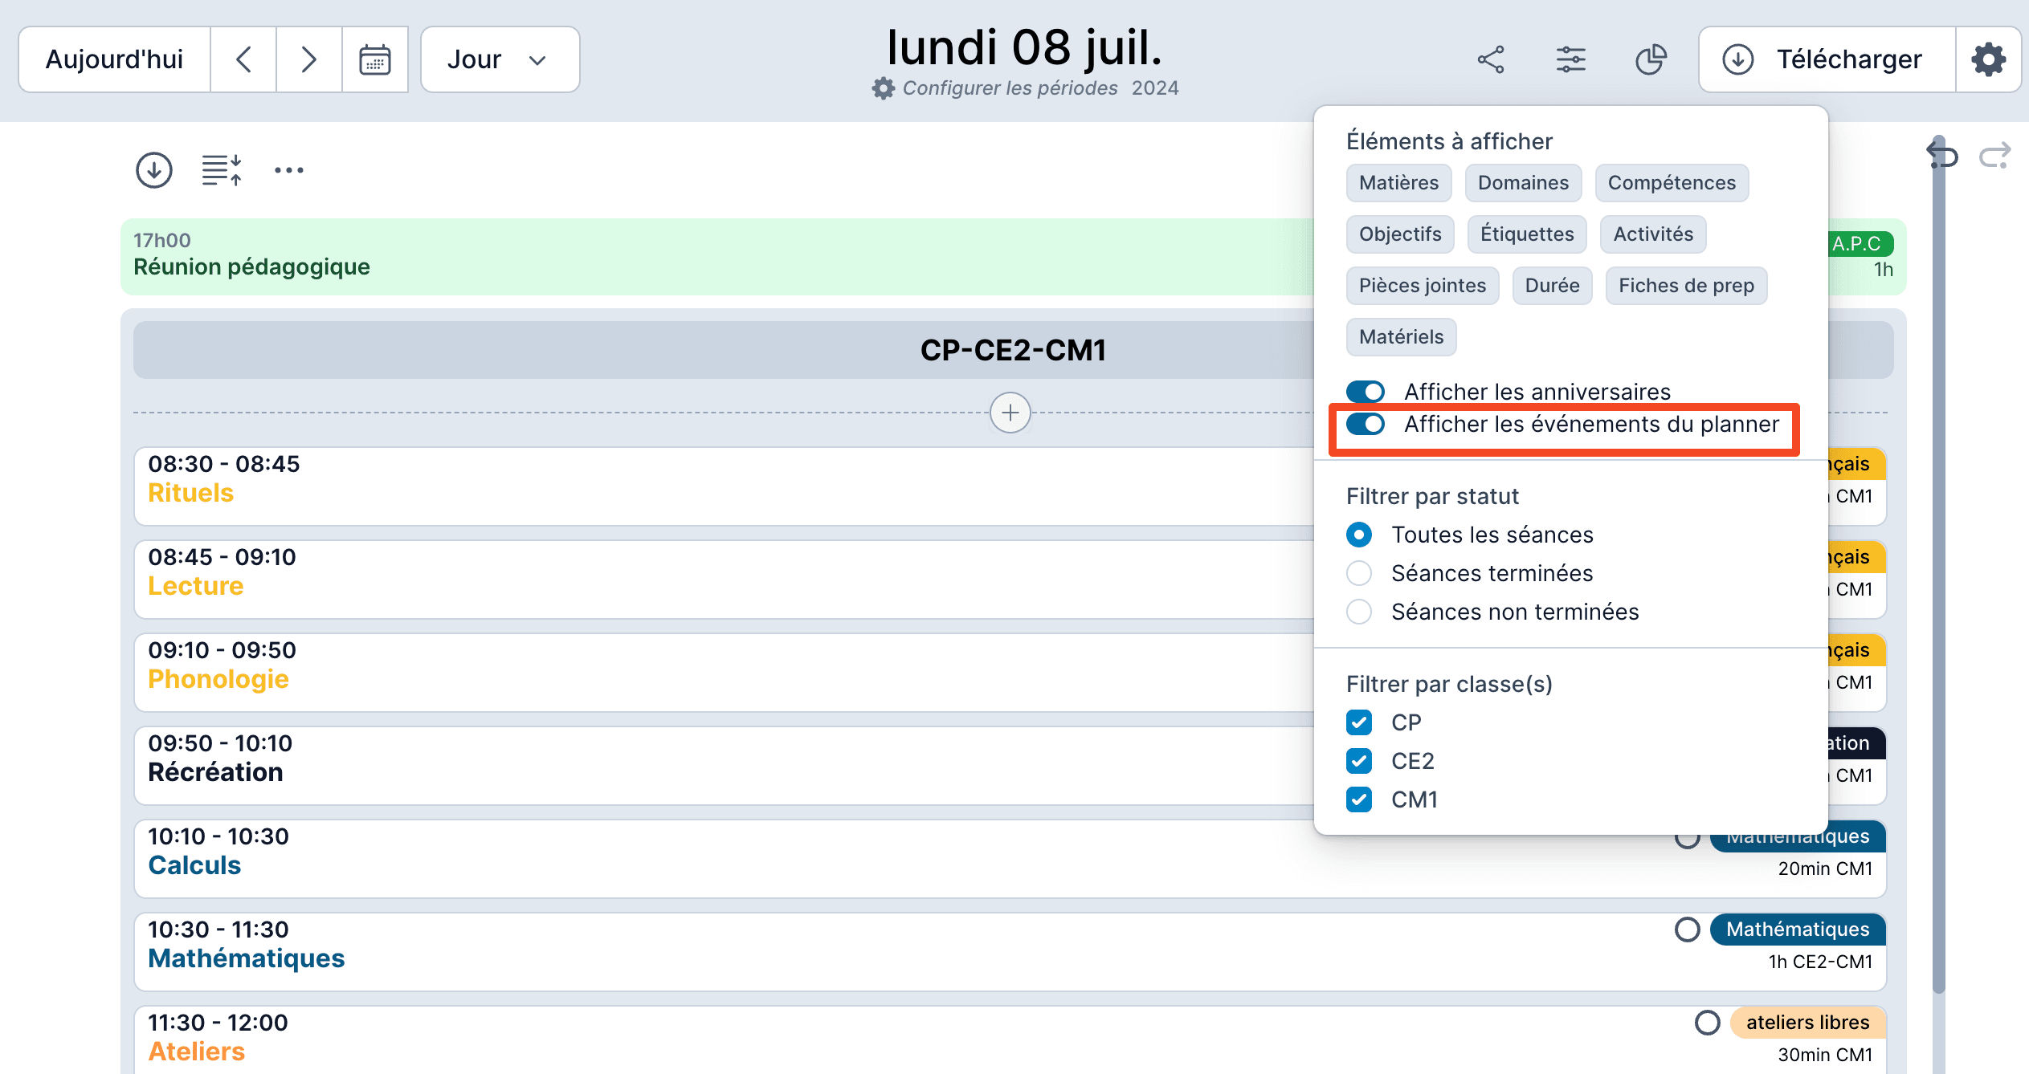
Task: Toggle Afficher les événements du planner
Action: tap(1366, 424)
